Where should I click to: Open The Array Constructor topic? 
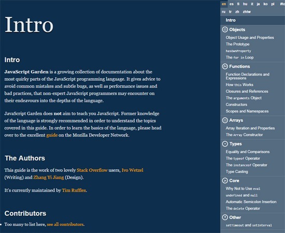coord(244,135)
